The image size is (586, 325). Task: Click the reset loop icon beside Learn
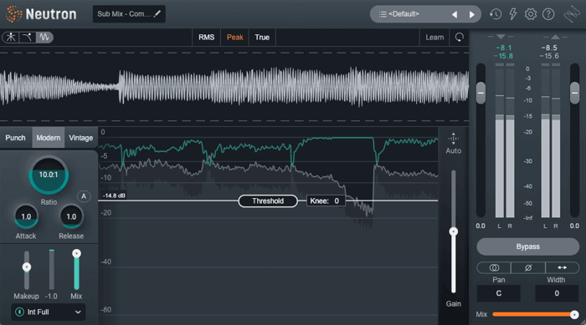[x=459, y=37]
